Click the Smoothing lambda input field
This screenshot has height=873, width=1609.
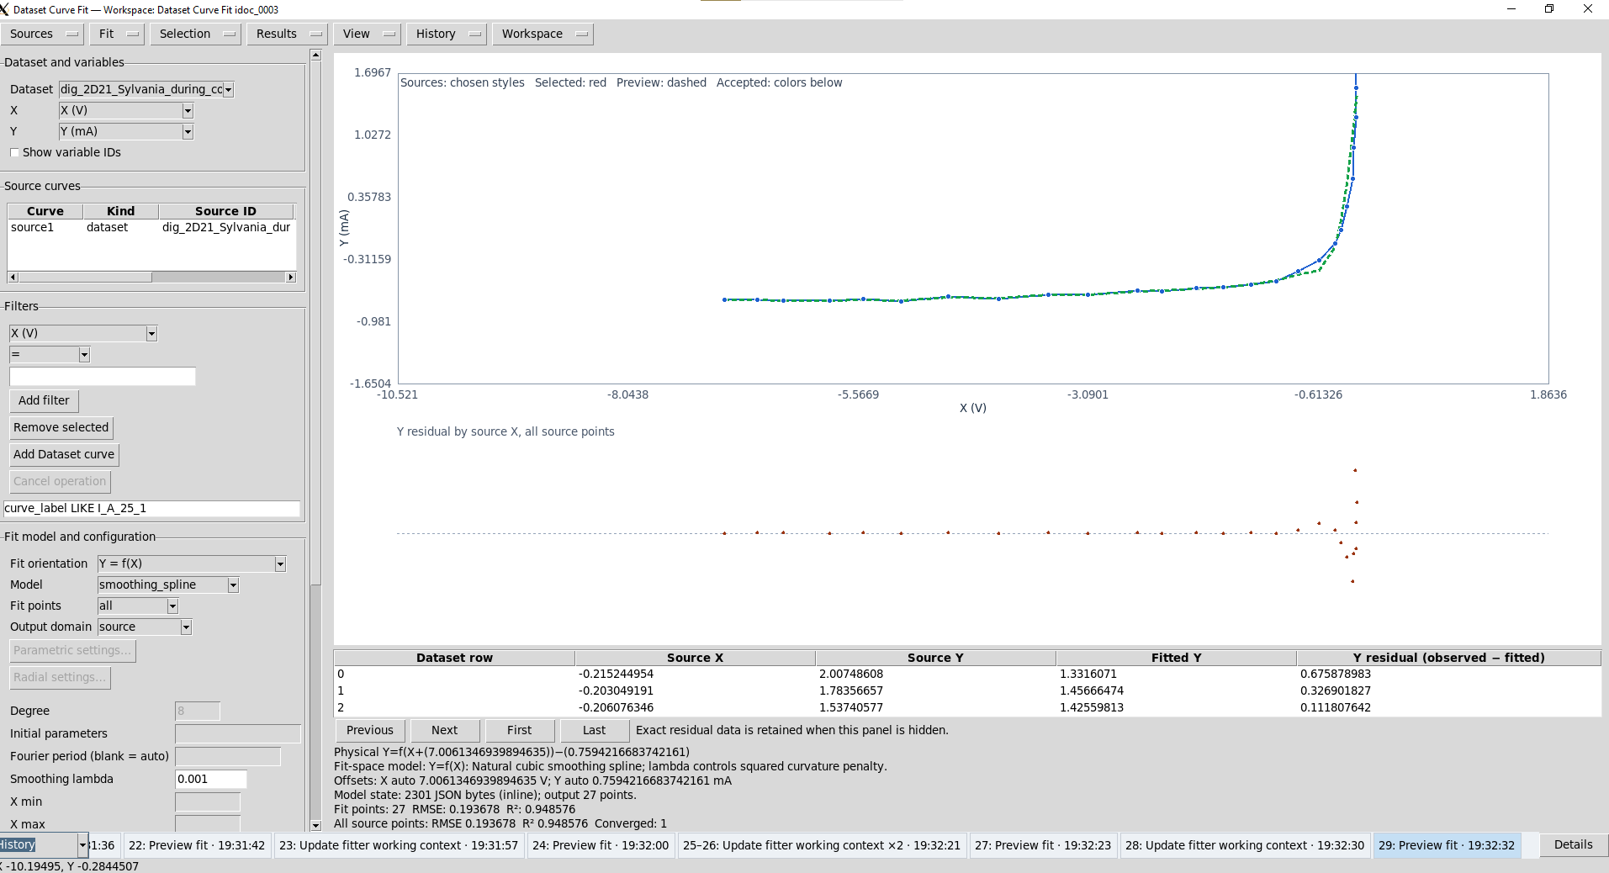tap(211, 779)
